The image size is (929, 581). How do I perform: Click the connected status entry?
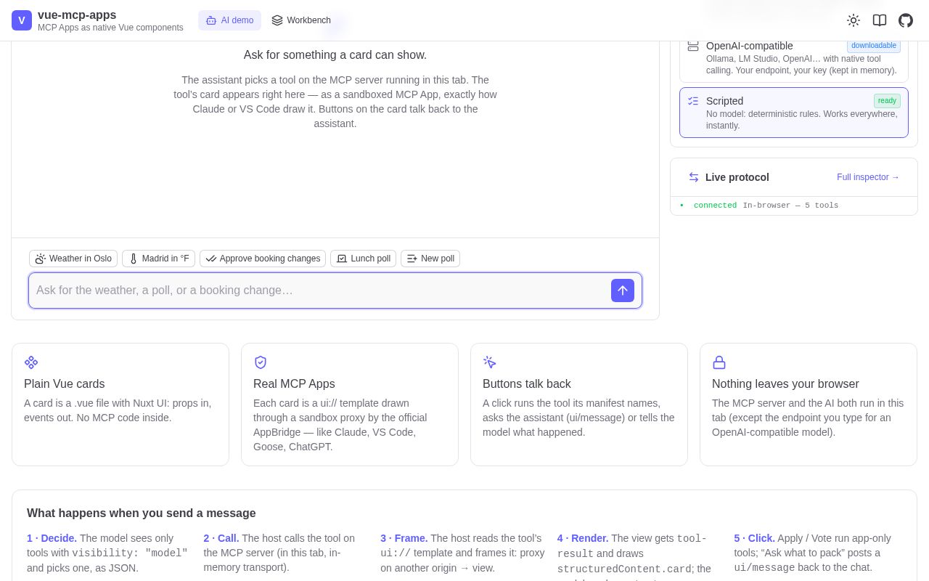click(x=794, y=206)
